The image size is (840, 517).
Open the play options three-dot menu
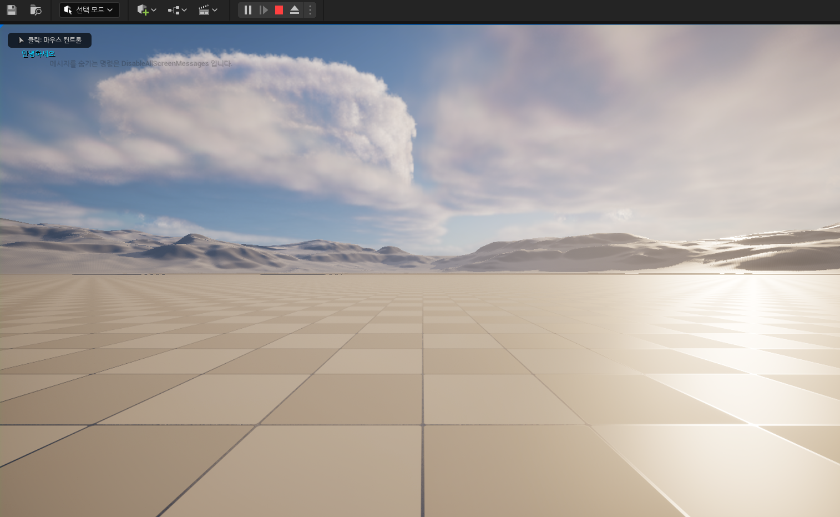[x=310, y=10]
